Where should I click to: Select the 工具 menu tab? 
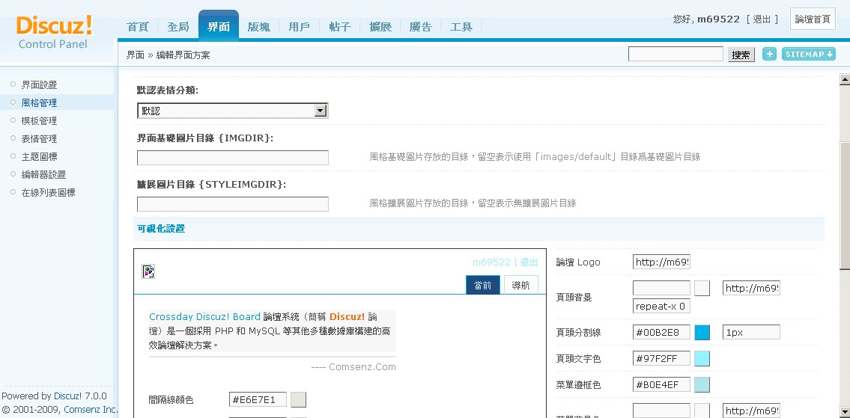click(461, 27)
